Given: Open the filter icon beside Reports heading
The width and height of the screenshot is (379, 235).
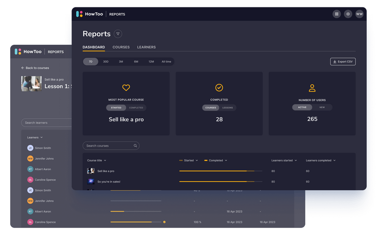Looking at the screenshot, I should click(118, 34).
